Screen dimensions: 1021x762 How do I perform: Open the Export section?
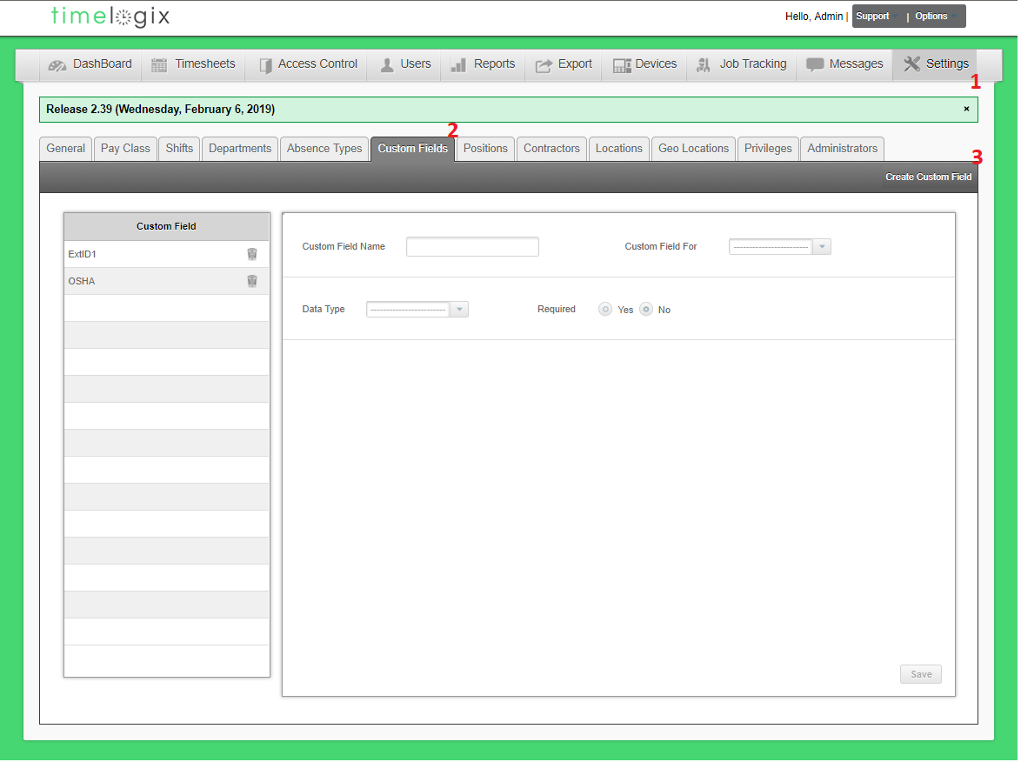pyautogui.click(x=564, y=64)
